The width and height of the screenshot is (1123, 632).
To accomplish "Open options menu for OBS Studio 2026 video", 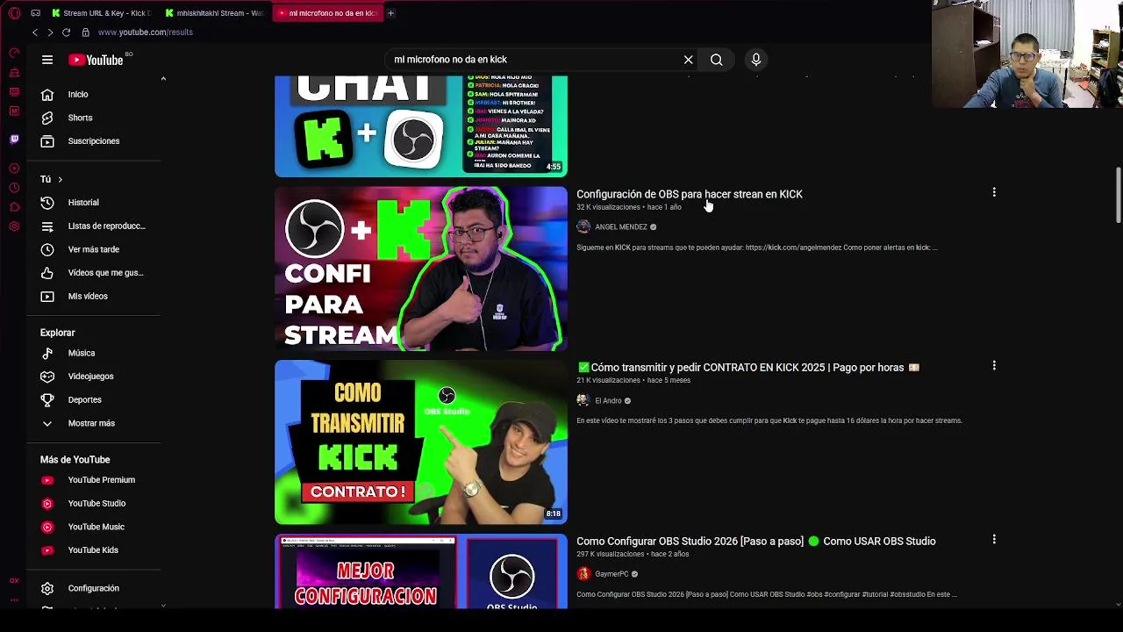I will (x=994, y=540).
